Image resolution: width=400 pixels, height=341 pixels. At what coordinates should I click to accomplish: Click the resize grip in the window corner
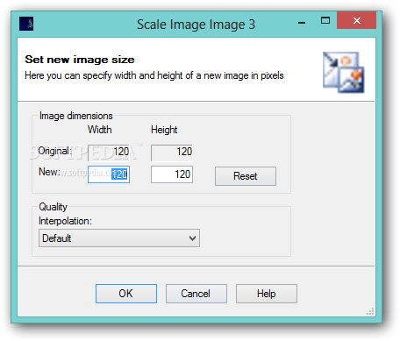(x=370, y=312)
